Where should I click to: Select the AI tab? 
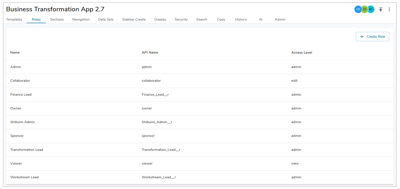pos(261,20)
